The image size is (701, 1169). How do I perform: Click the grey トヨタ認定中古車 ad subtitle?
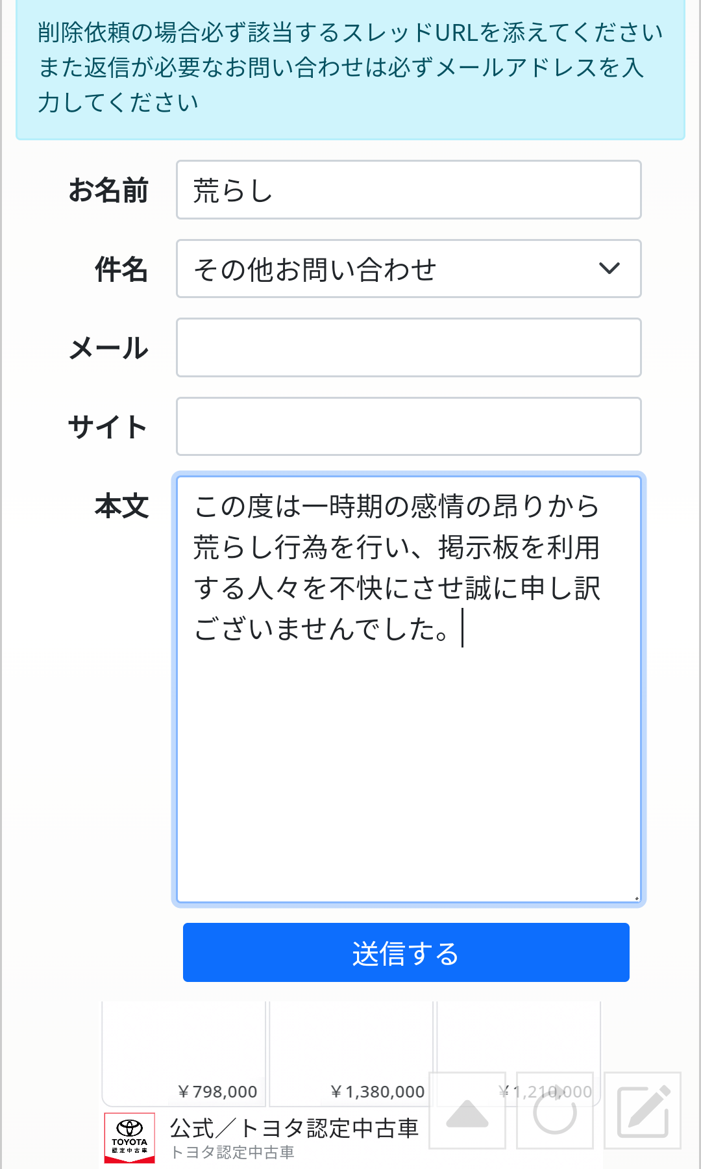[x=232, y=1153]
